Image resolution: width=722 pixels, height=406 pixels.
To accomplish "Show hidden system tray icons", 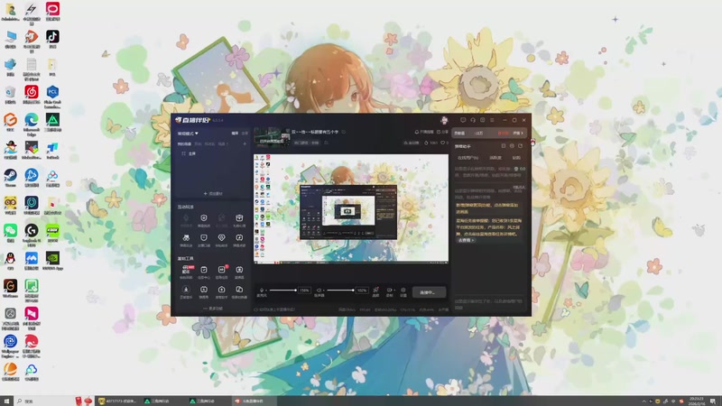I will click(643, 401).
